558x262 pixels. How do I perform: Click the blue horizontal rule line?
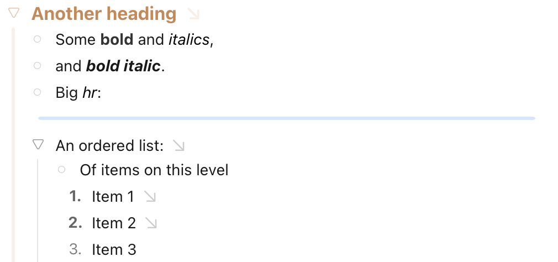click(286, 118)
